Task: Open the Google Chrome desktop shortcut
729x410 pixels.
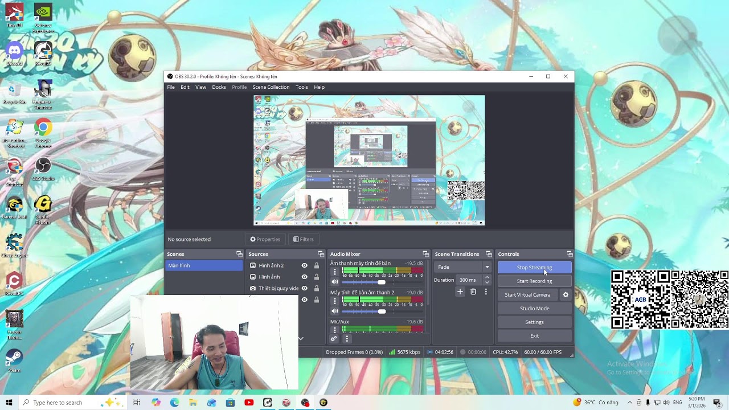Action: (x=43, y=134)
